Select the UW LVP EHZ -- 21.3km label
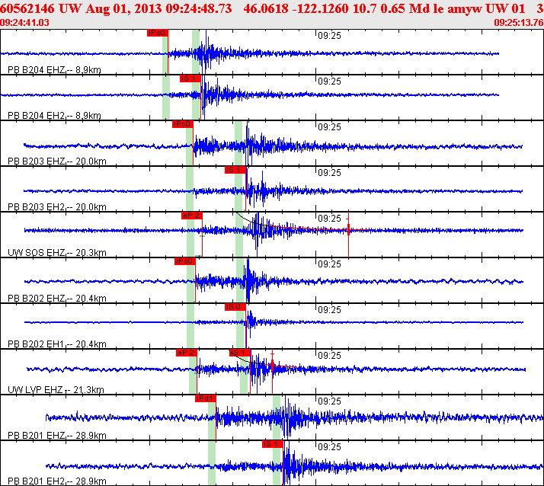This screenshot has width=544, height=486. click(56, 390)
